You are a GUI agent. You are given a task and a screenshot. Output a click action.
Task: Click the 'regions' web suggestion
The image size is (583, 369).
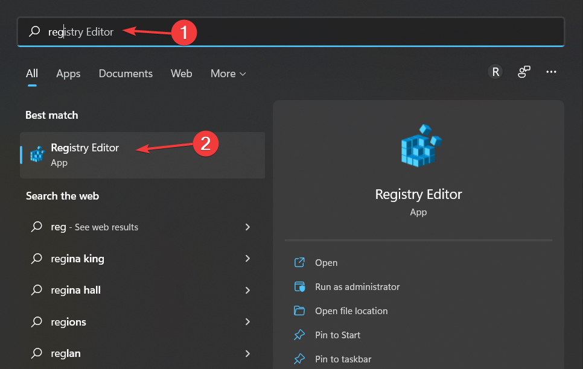tap(68, 322)
